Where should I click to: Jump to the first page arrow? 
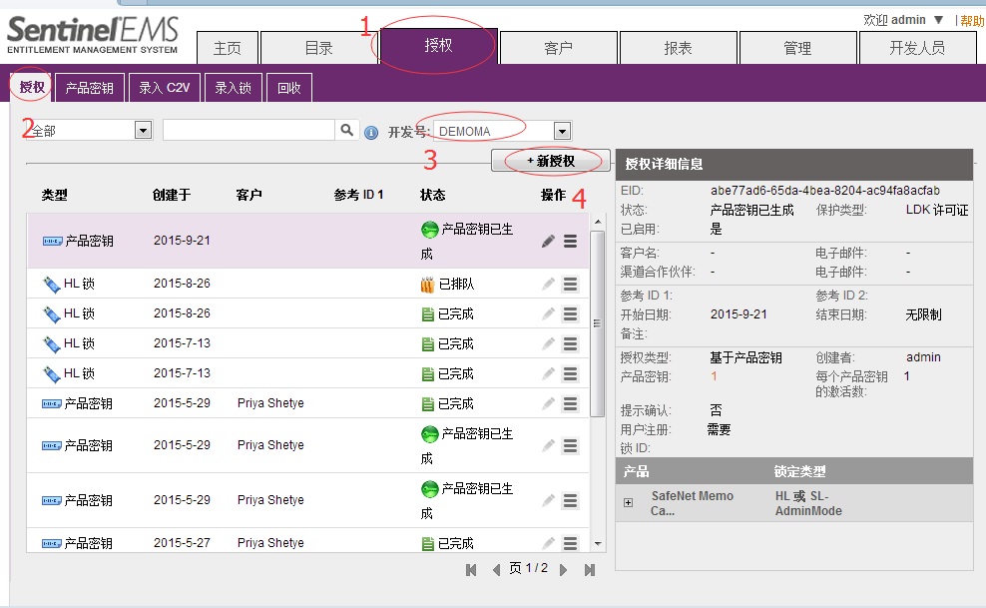pos(471,570)
